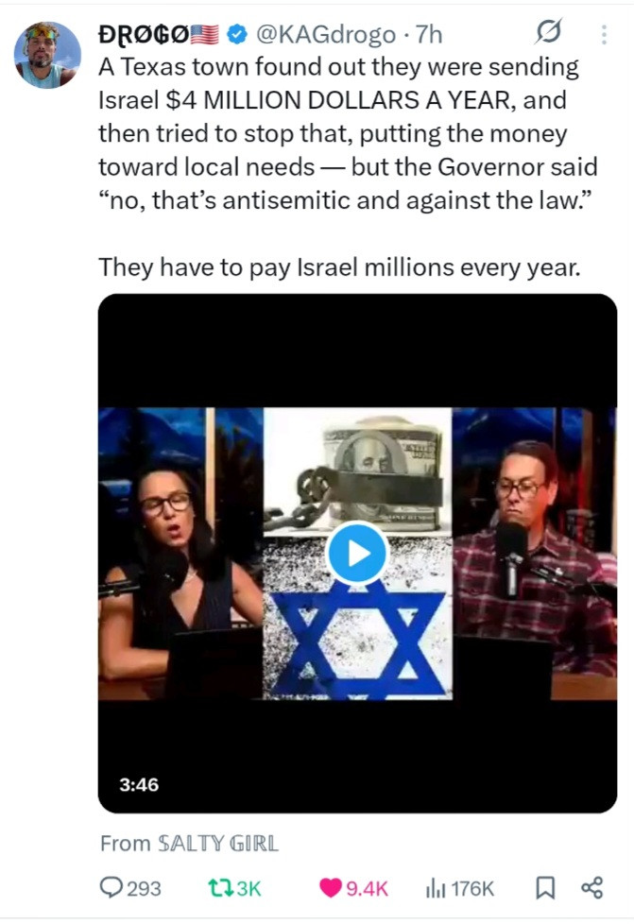Open the 7h timestamp link
The image size is (634, 924).
pyautogui.click(x=429, y=35)
